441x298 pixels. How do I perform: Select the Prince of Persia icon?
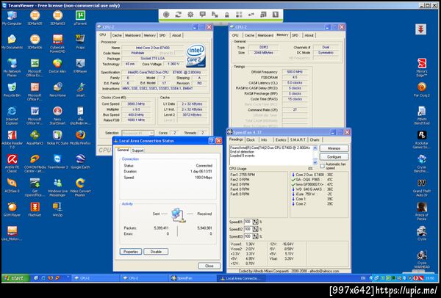point(422,211)
